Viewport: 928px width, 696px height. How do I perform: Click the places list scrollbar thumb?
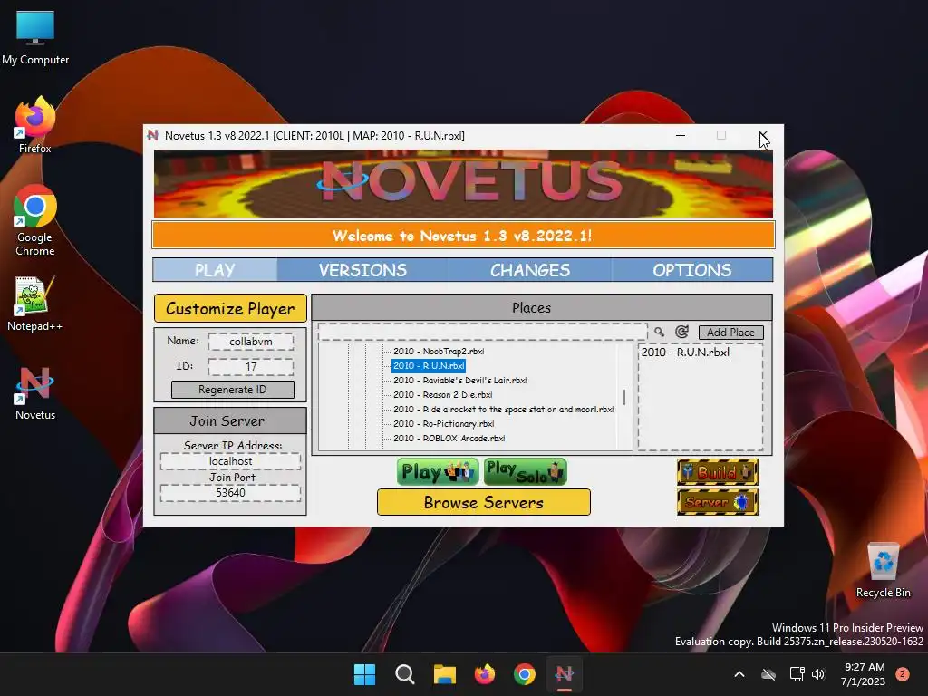point(624,397)
